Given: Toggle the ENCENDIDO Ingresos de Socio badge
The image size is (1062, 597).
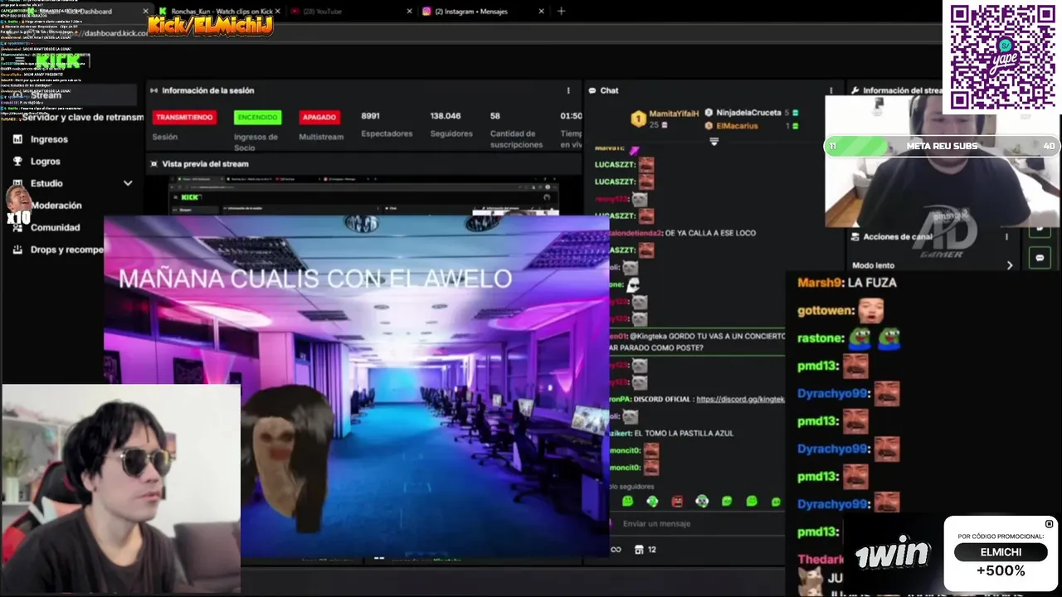Looking at the screenshot, I should click(257, 118).
